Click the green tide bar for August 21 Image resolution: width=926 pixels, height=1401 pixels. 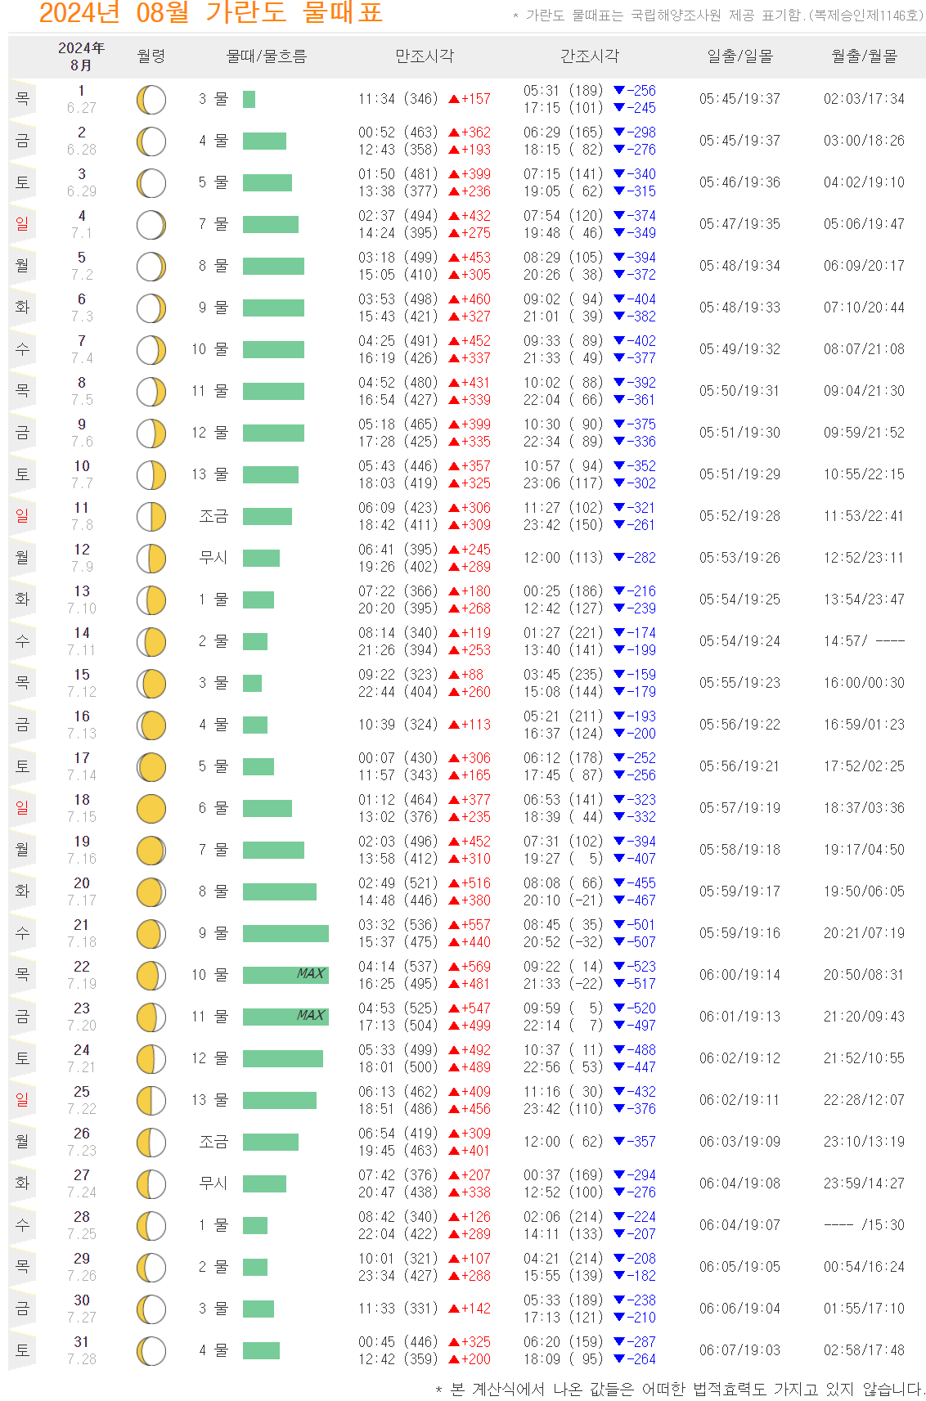coord(285,933)
